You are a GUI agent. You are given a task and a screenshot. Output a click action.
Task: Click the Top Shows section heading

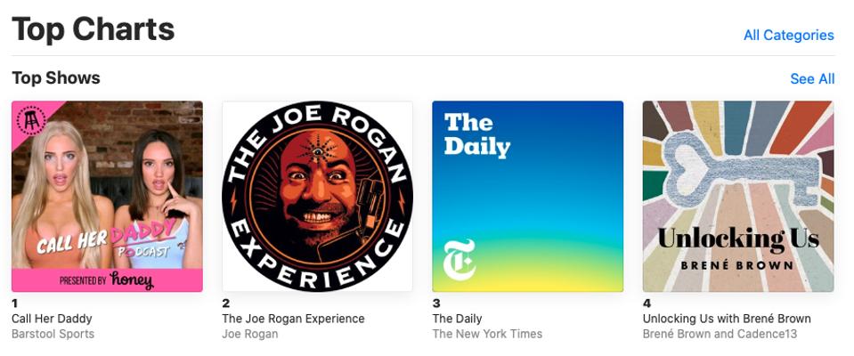(x=56, y=77)
